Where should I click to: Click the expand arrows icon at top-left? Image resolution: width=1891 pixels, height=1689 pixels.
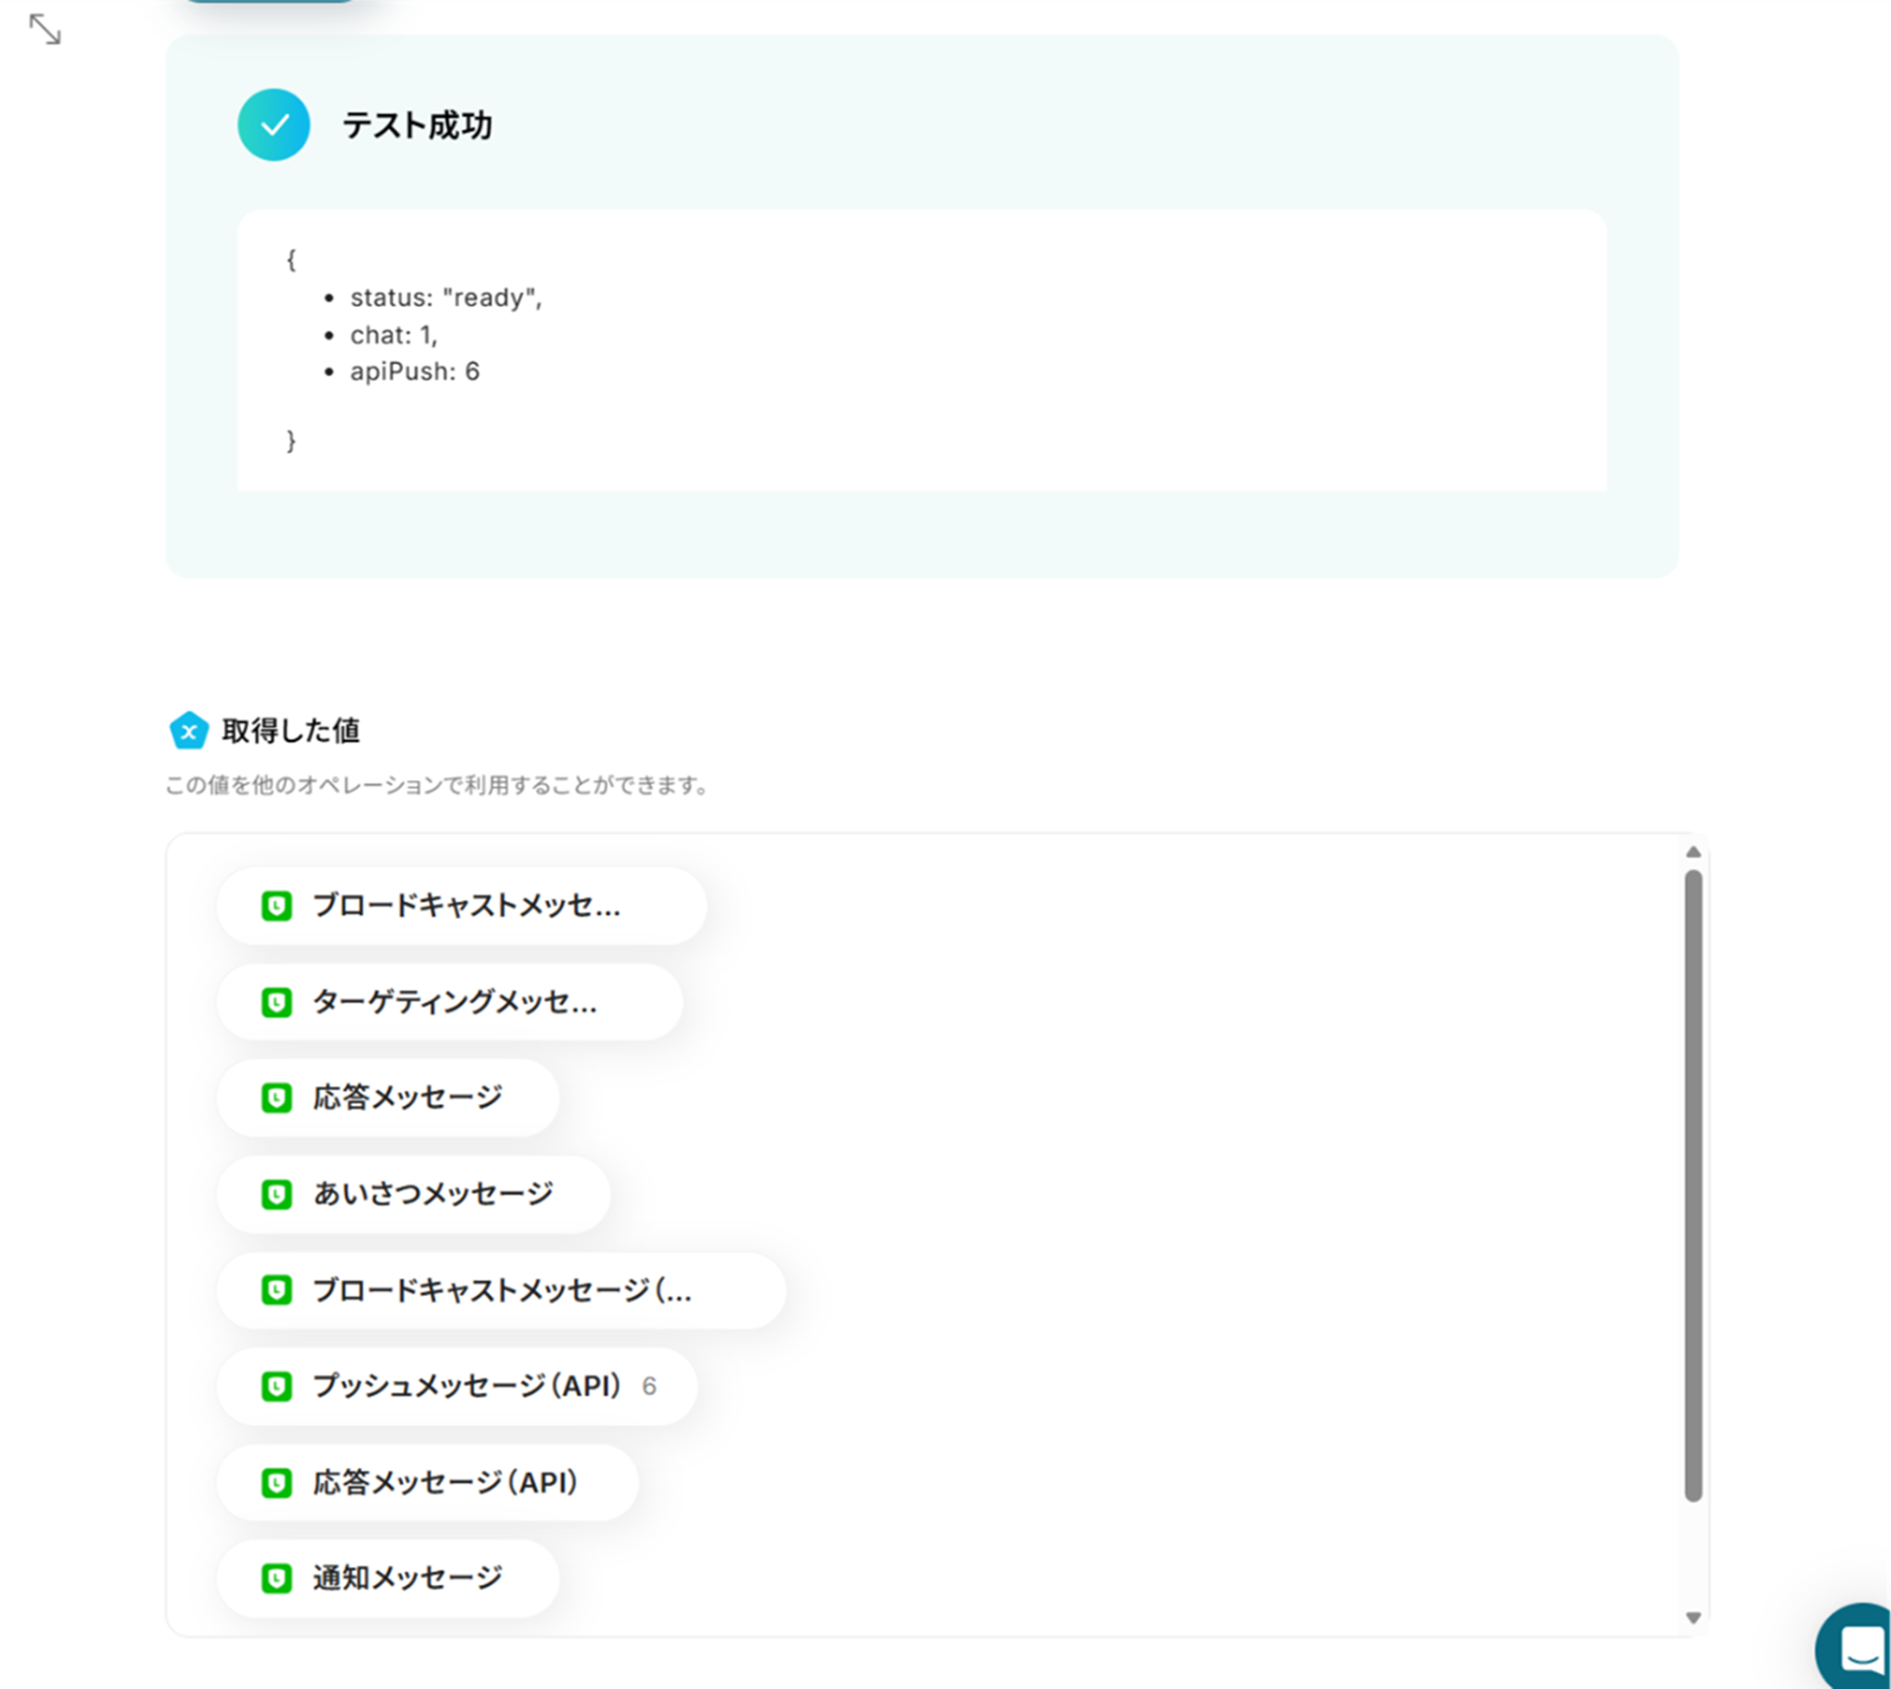44,30
